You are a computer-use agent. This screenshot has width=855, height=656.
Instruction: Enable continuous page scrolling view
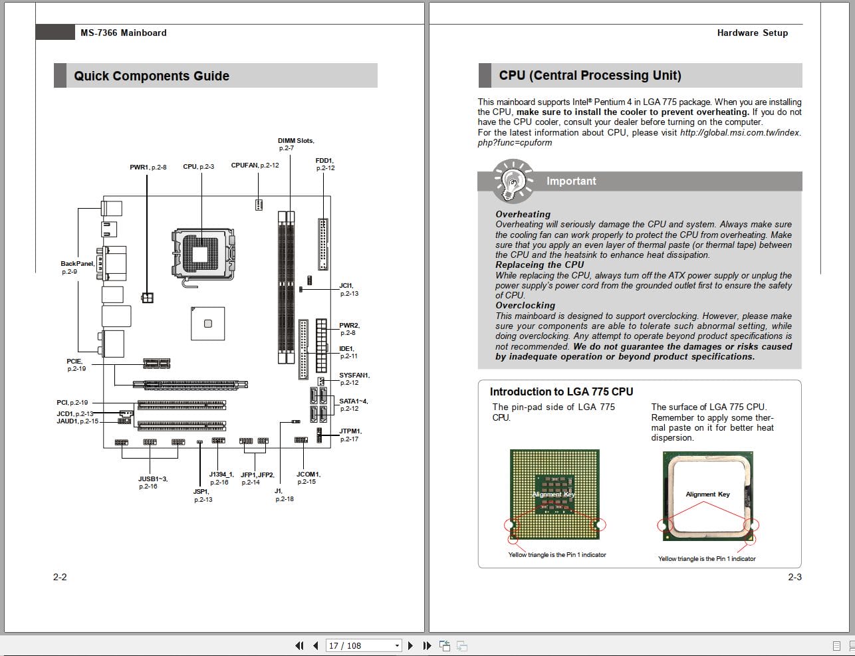tap(850, 645)
